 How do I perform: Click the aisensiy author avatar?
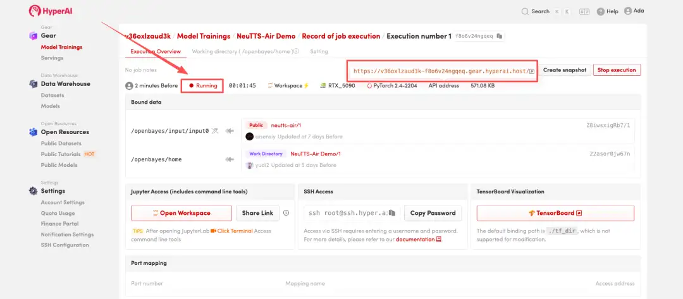[250, 137]
